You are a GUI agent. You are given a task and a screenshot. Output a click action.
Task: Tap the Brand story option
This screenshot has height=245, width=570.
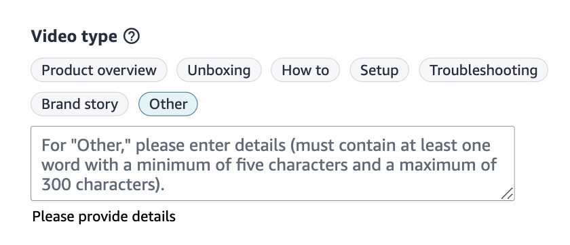(x=79, y=104)
